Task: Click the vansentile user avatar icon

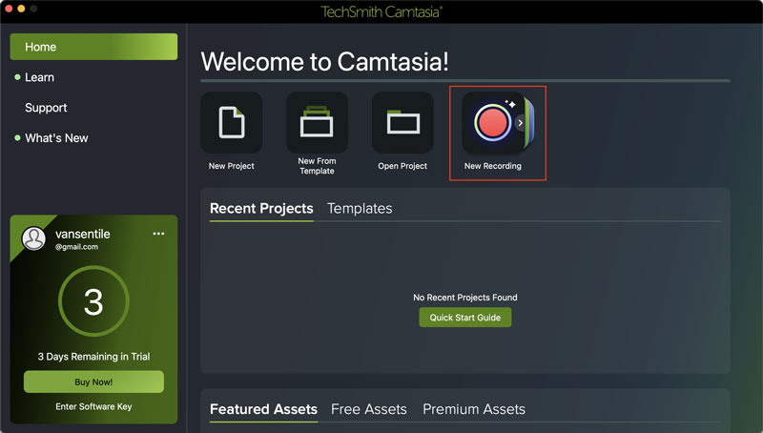Action: 33,238
